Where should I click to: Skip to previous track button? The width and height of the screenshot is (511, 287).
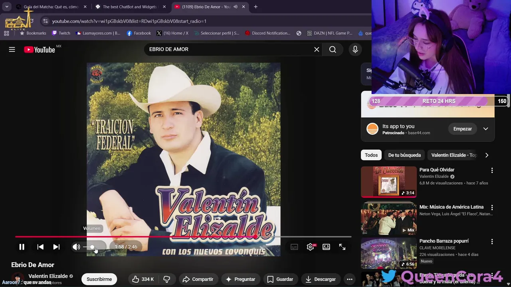tap(40, 247)
